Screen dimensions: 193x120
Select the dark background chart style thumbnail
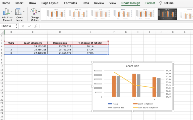click(x=167, y=14)
